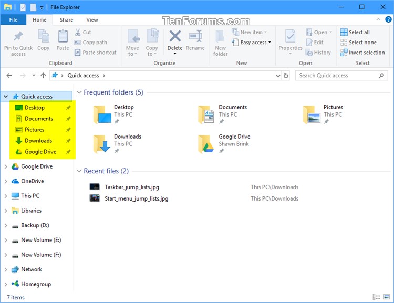Open the Pictures frequent folder
The width and height of the screenshot is (394, 303).
323,114
